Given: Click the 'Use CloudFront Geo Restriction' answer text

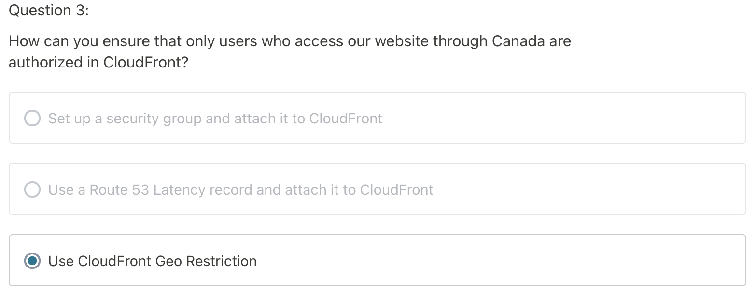Looking at the screenshot, I should pos(153,261).
